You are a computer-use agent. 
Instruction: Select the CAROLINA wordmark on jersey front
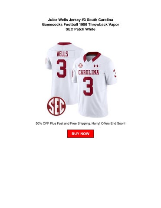(89, 72)
